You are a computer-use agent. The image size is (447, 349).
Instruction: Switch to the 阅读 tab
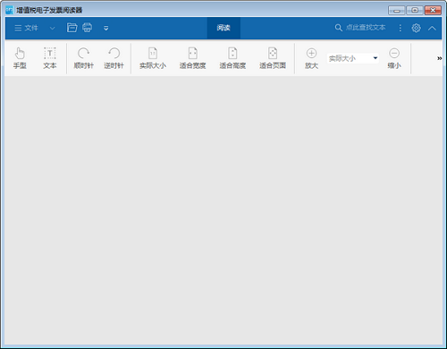(x=223, y=28)
